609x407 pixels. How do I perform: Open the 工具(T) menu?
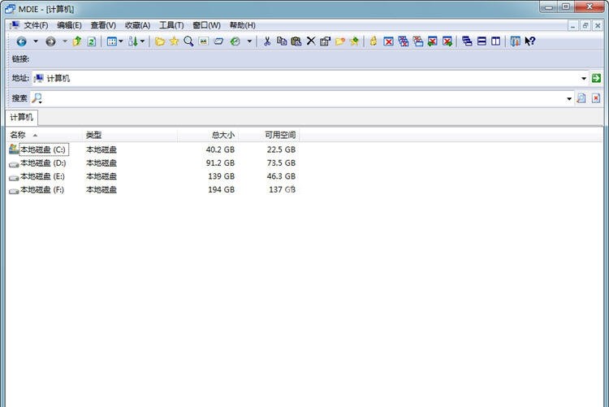(x=171, y=25)
